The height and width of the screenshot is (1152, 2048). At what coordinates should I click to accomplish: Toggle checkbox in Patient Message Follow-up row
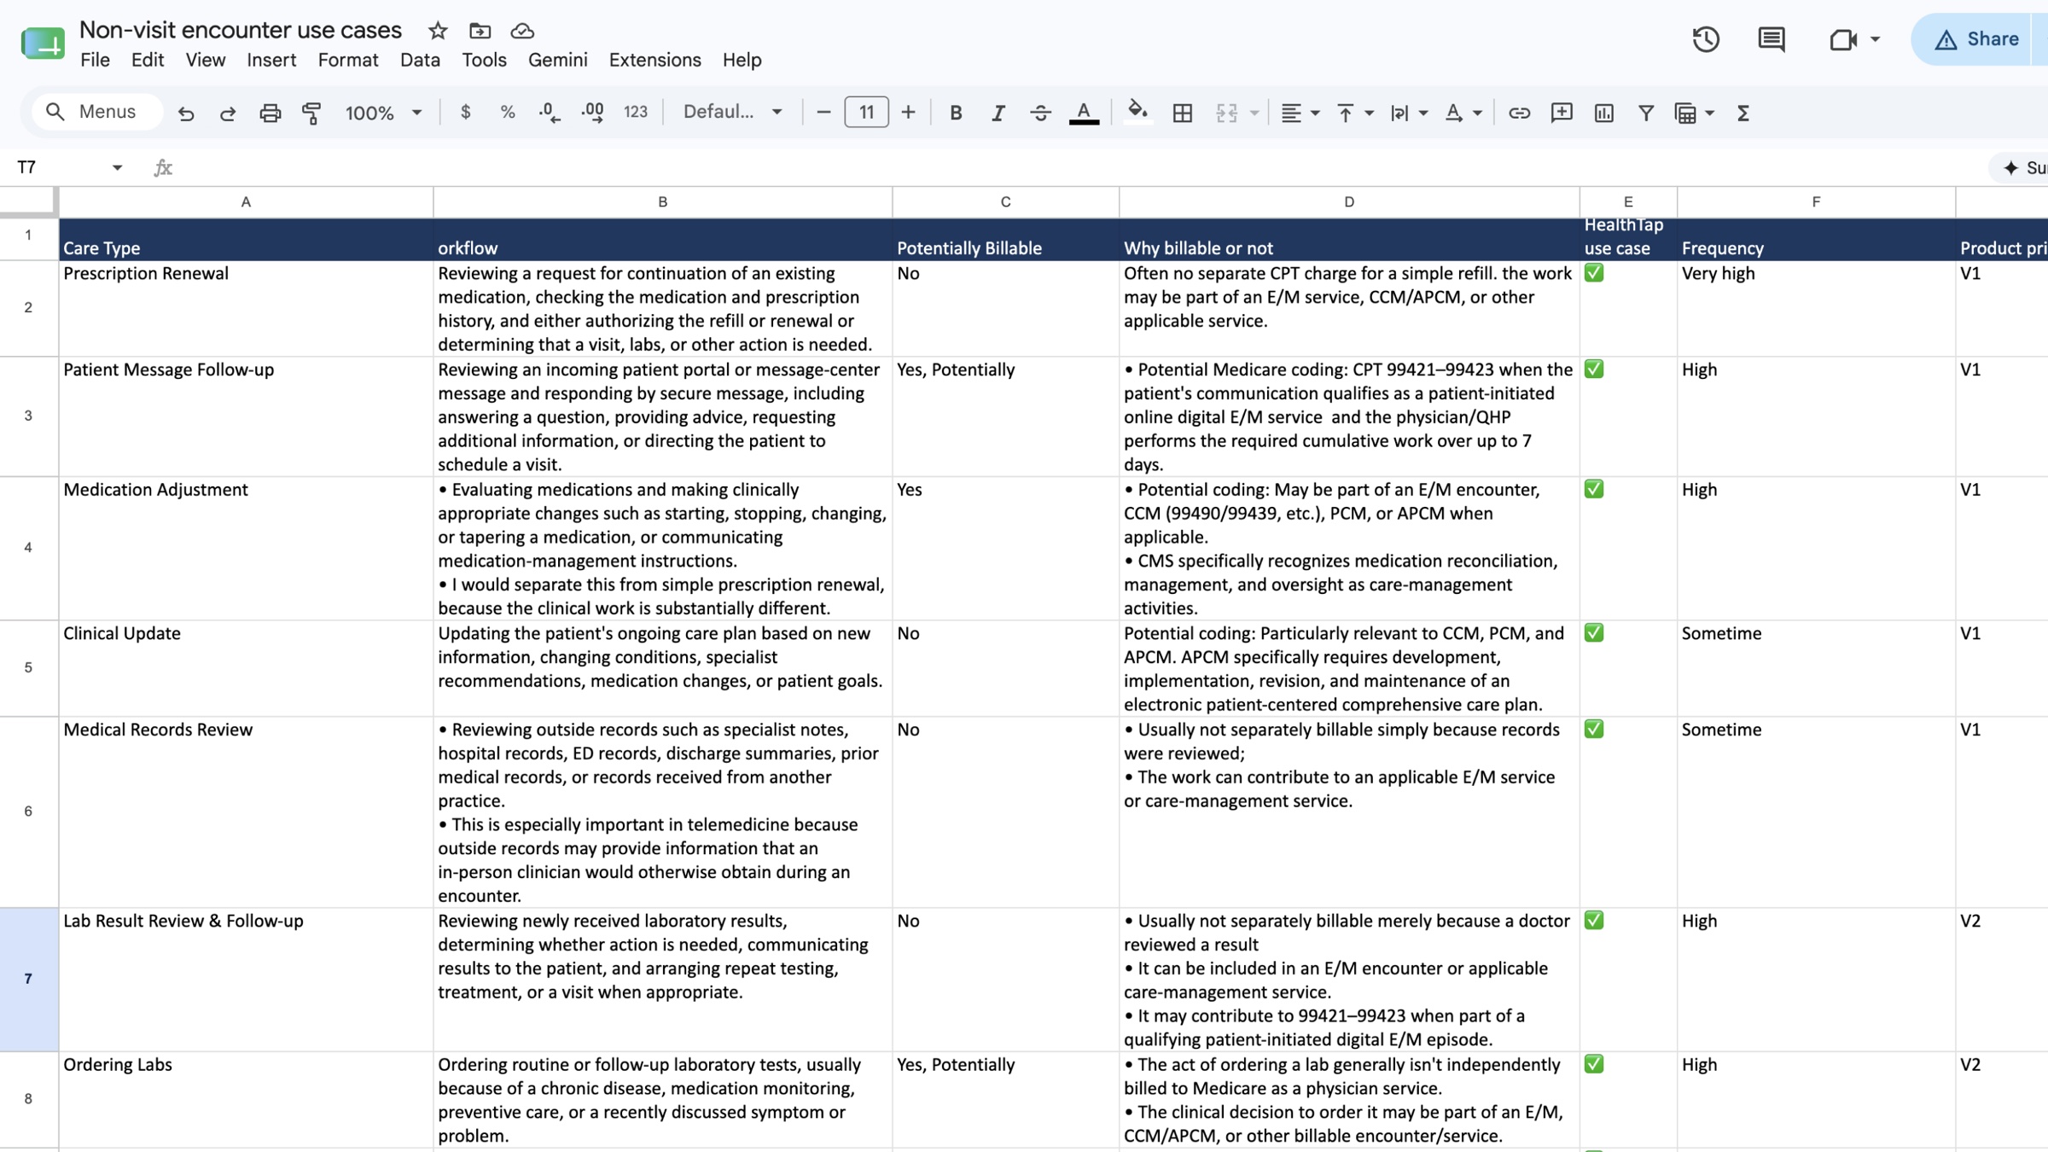pos(1594,369)
